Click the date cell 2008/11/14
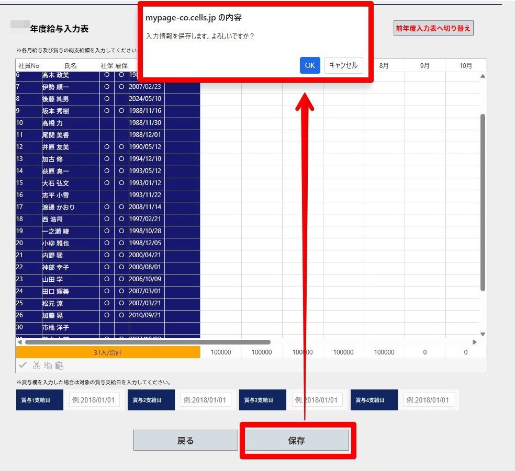Screen dimensions: 515x471 pos(147,208)
